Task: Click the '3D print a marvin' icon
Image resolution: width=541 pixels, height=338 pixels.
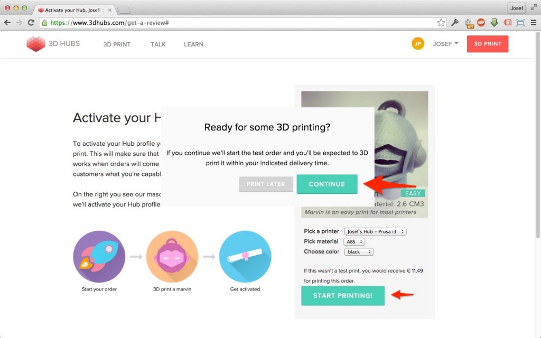Action: (172, 256)
